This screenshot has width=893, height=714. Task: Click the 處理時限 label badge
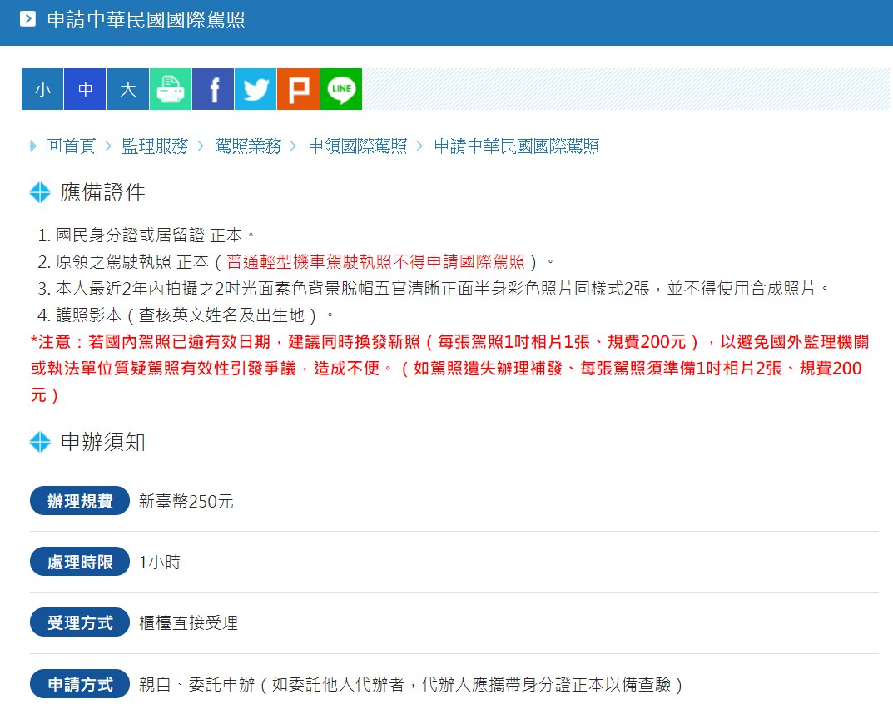coord(80,562)
